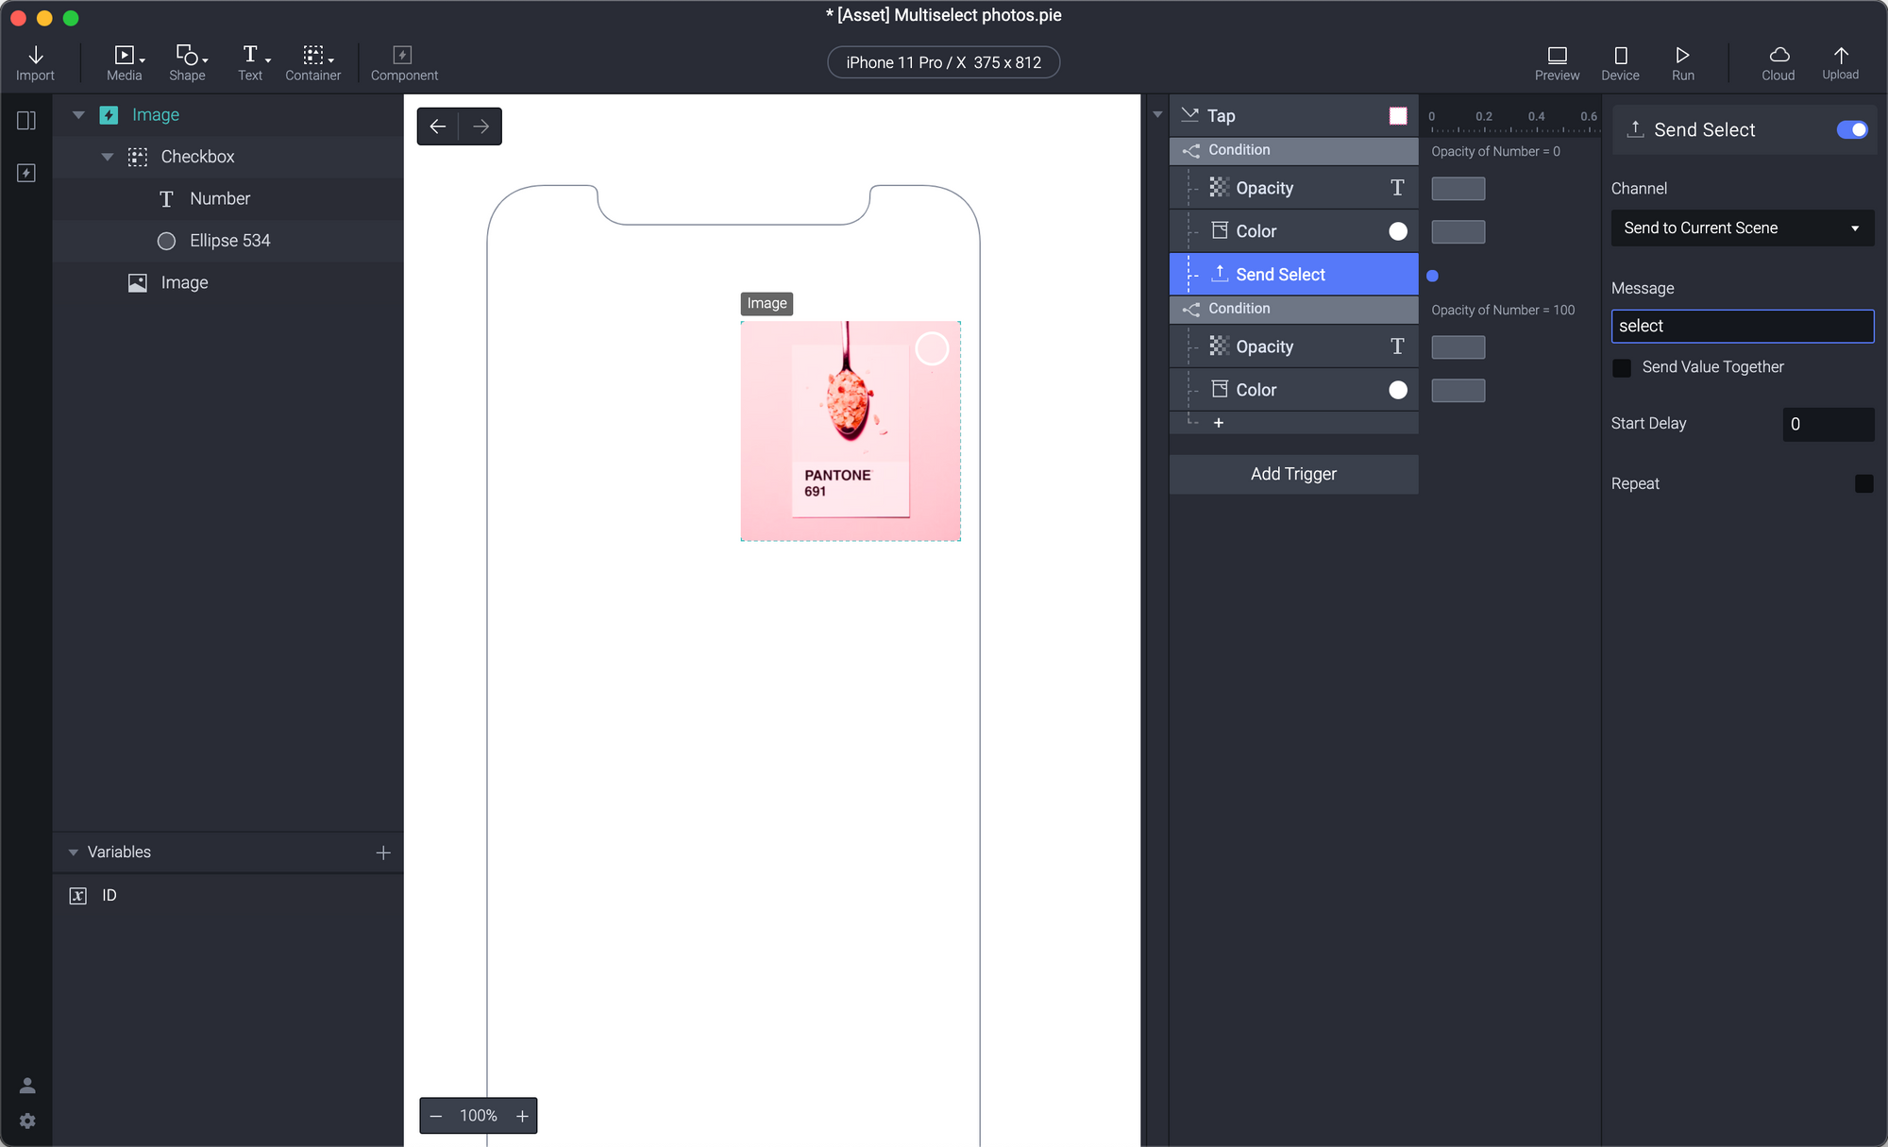Select the Ellipse 534 layer
The height and width of the screenshot is (1147, 1888).
point(229,241)
